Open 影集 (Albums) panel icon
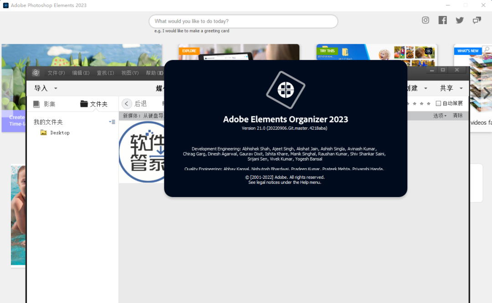 (36, 103)
